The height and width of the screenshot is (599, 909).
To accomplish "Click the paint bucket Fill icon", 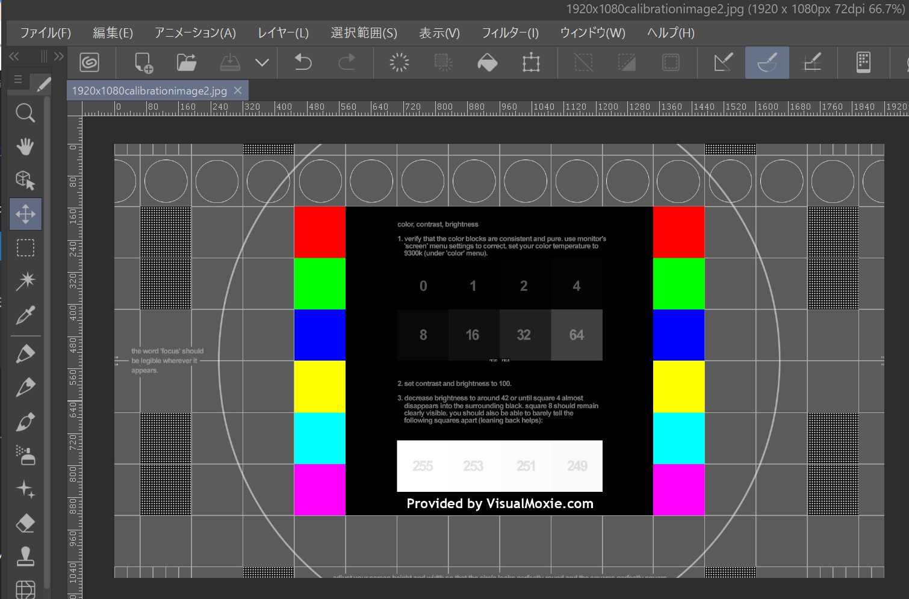I will click(487, 63).
